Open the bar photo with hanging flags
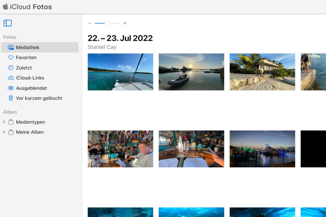The image size is (326, 217). (x=120, y=149)
